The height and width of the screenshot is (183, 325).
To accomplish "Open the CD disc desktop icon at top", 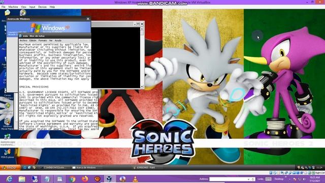I will (22, 13).
